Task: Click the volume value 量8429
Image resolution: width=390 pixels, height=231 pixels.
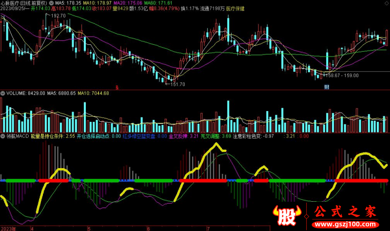Action: pos(120,8)
